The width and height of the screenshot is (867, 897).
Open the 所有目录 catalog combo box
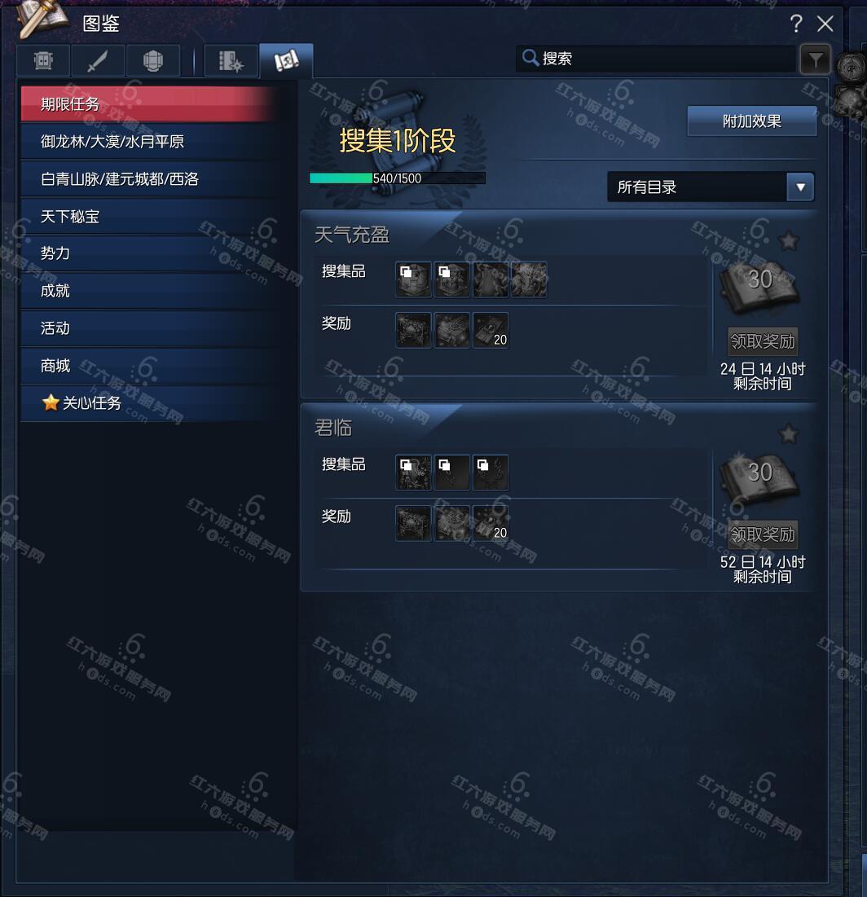[711, 187]
